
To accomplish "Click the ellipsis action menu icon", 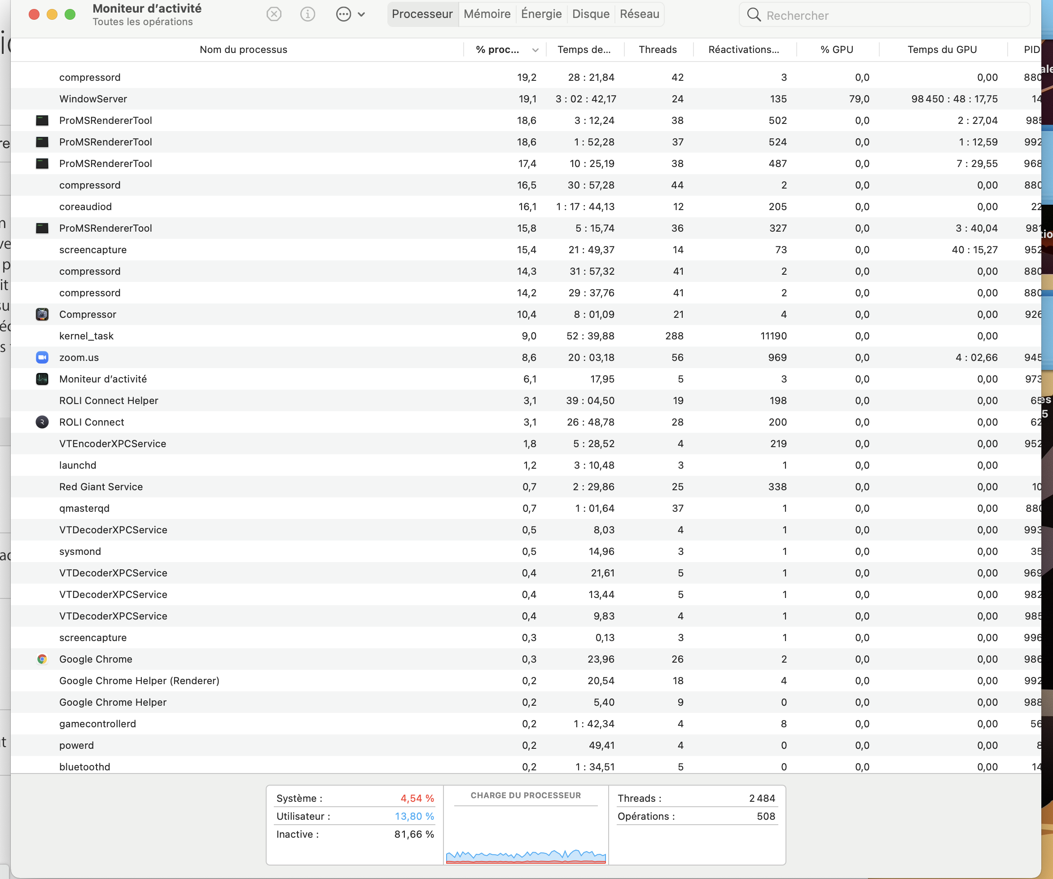I will (343, 14).
